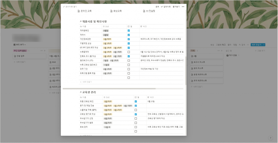
Task: Open options for the 기타 board column
Action: (219, 51)
